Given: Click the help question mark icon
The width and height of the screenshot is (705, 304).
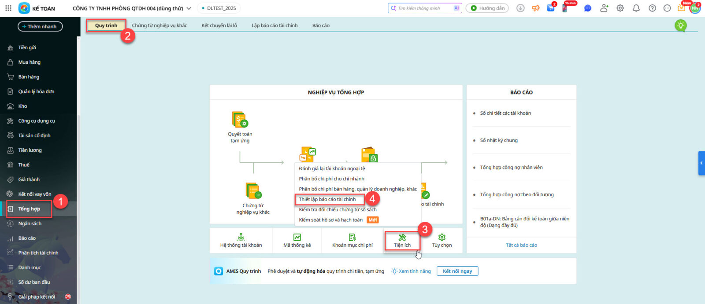Looking at the screenshot, I should 652,8.
